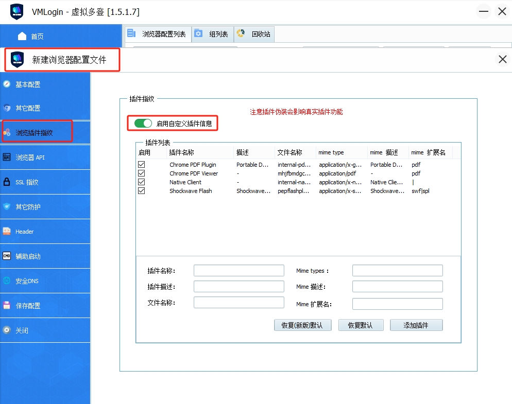The width and height of the screenshot is (512, 404).
Task: Click the 恢复默认 button
Action: [361, 325]
